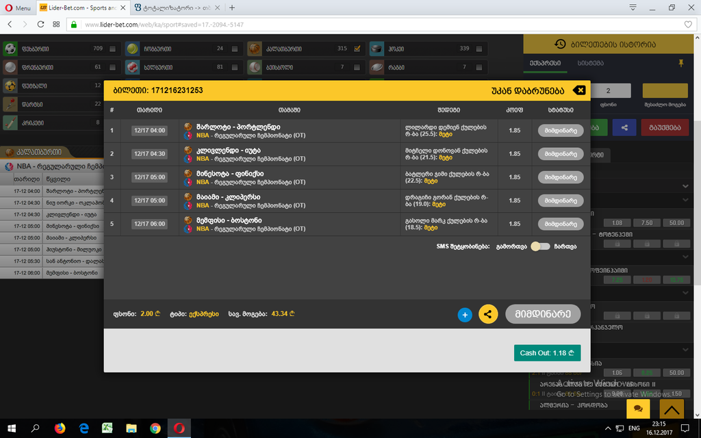Reload the page with browser refresh icon
Viewport: 701px width, 438px height.
[40, 24]
